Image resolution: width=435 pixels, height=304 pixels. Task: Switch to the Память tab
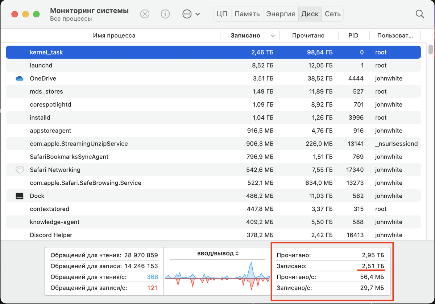pyautogui.click(x=247, y=14)
